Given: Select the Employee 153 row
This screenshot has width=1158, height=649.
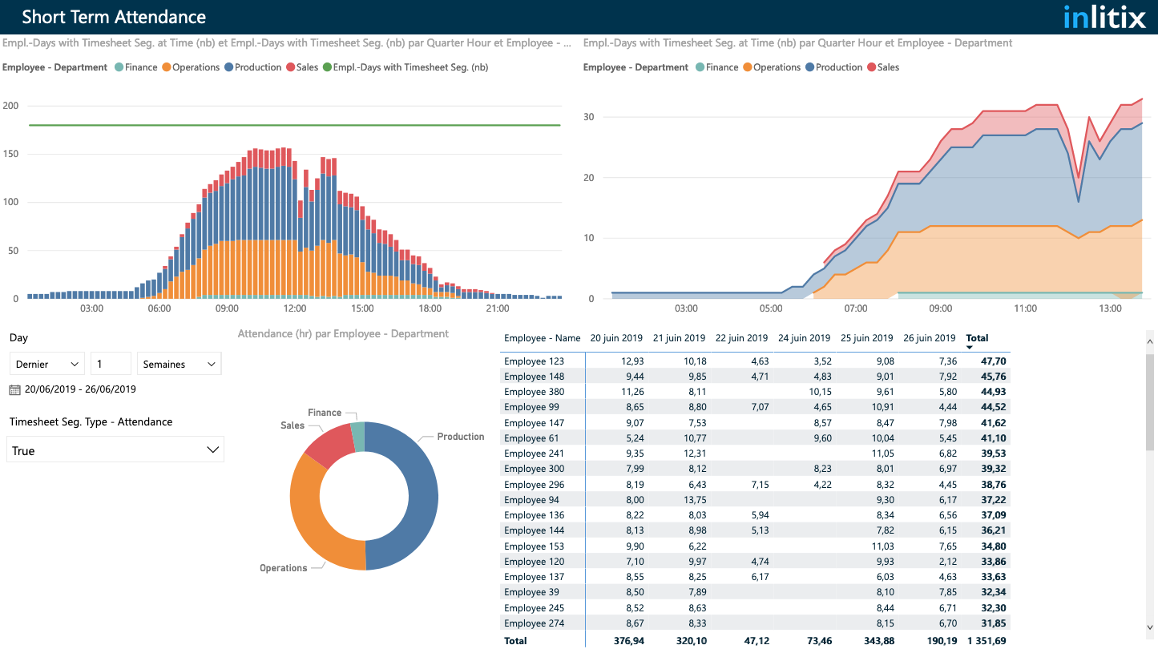Looking at the screenshot, I should [756, 546].
